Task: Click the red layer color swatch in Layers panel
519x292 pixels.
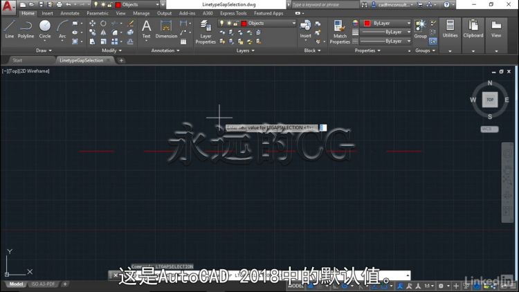Action: tap(244, 23)
